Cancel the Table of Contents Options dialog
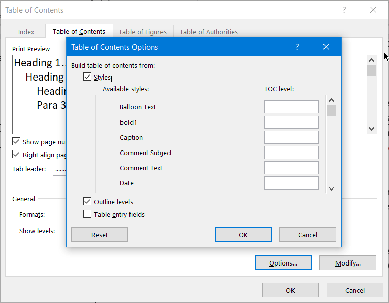This screenshot has width=389, height=303. (308, 235)
